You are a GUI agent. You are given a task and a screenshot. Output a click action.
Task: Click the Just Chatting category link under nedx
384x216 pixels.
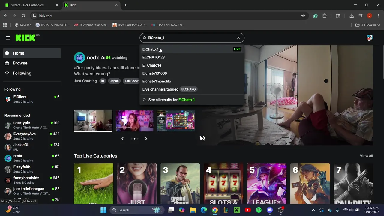(x=85, y=81)
